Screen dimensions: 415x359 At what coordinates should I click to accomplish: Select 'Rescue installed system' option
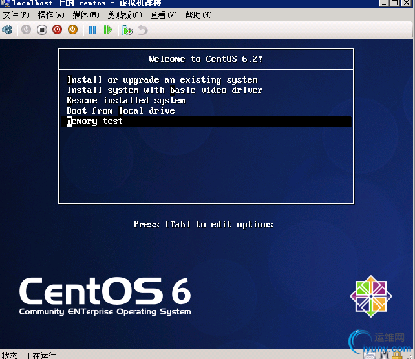click(x=125, y=101)
